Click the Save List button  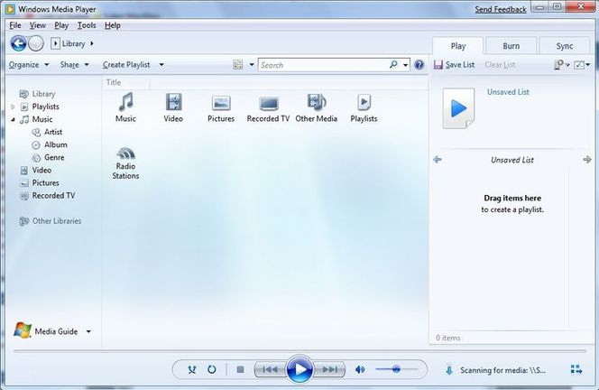coord(455,65)
